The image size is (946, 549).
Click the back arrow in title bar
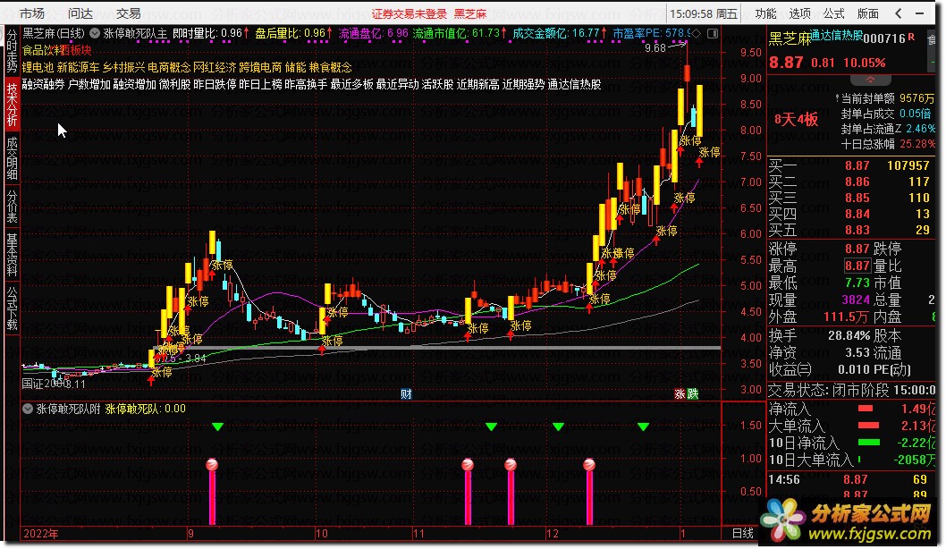click(899, 13)
